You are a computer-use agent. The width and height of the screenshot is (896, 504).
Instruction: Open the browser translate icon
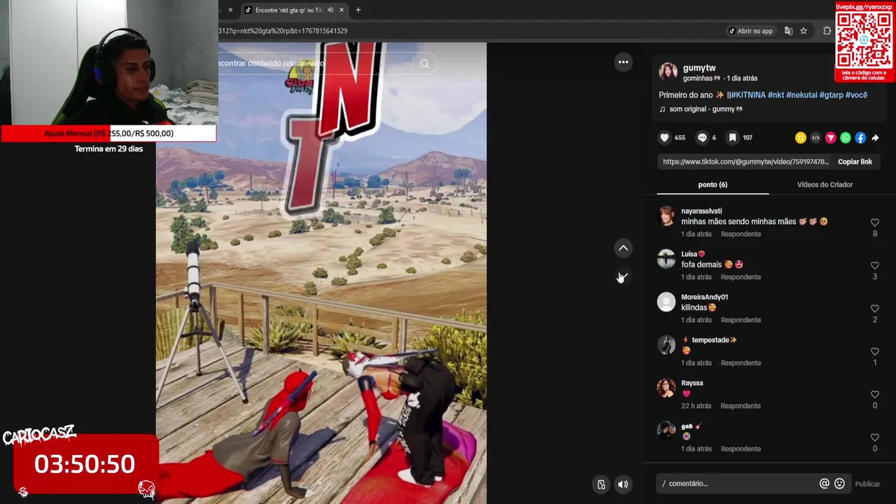[788, 31]
